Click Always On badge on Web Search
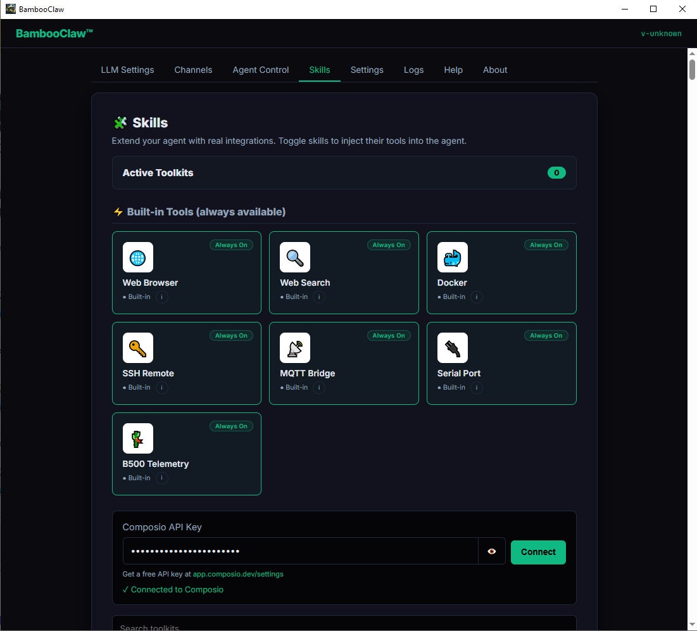Viewport: 697px width, 631px height. pos(389,245)
